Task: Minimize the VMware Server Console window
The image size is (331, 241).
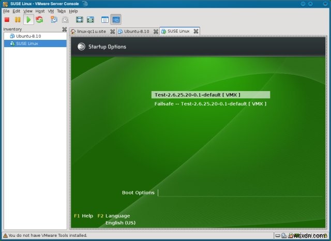Action: tap(303, 4)
